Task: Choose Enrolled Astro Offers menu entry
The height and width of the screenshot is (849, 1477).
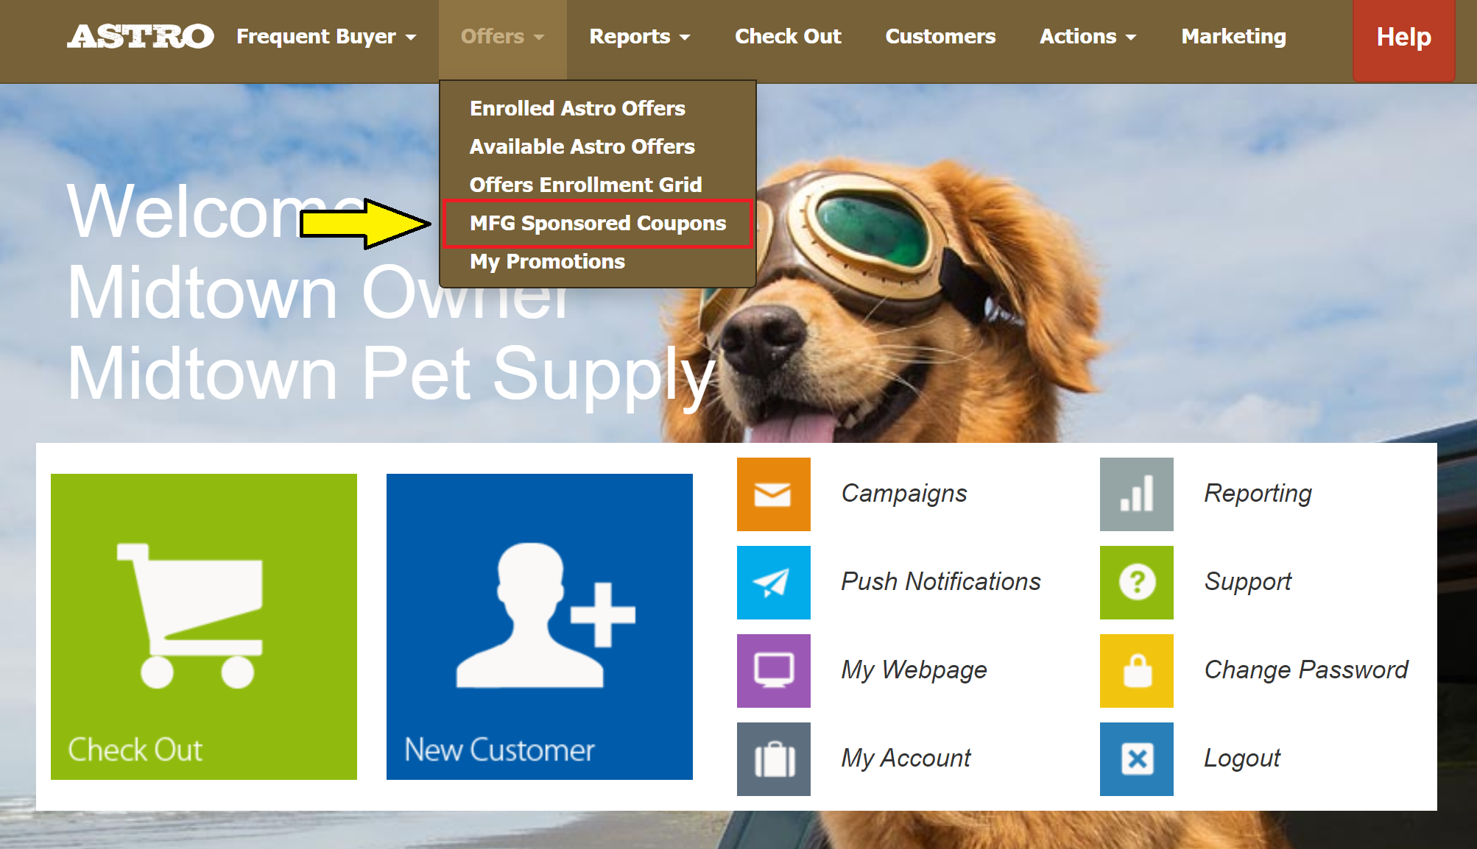Action: tap(577, 108)
